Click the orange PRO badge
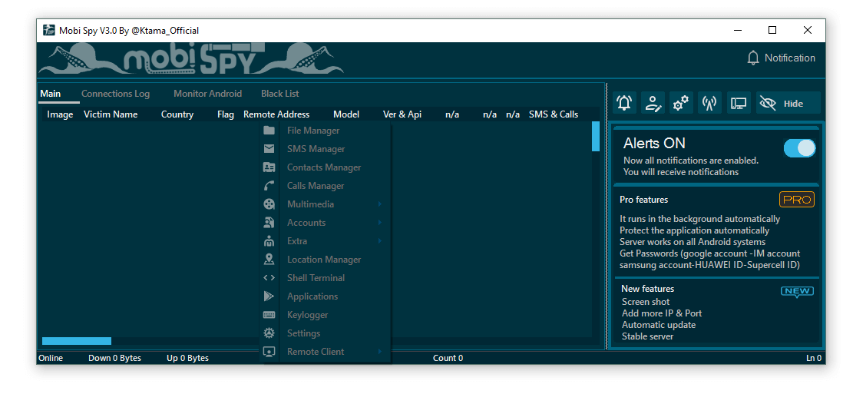 [796, 200]
